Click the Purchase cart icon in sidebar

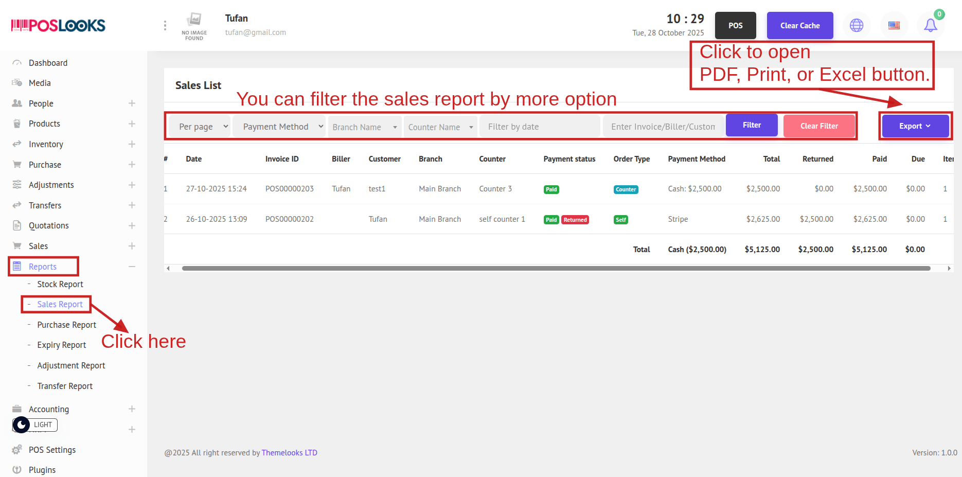[x=17, y=165]
